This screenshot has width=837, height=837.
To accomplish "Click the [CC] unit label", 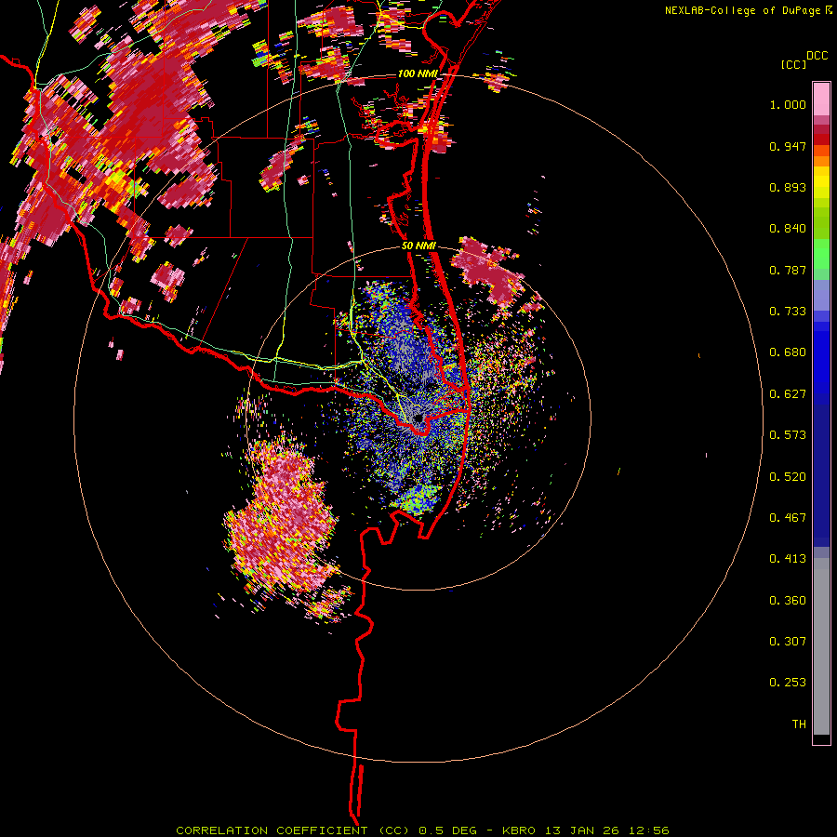I will pyautogui.click(x=793, y=64).
